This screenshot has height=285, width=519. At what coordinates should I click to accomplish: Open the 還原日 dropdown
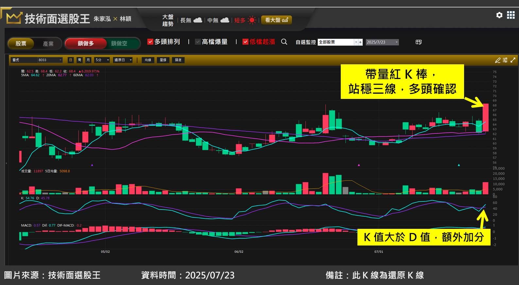[123, 60]
